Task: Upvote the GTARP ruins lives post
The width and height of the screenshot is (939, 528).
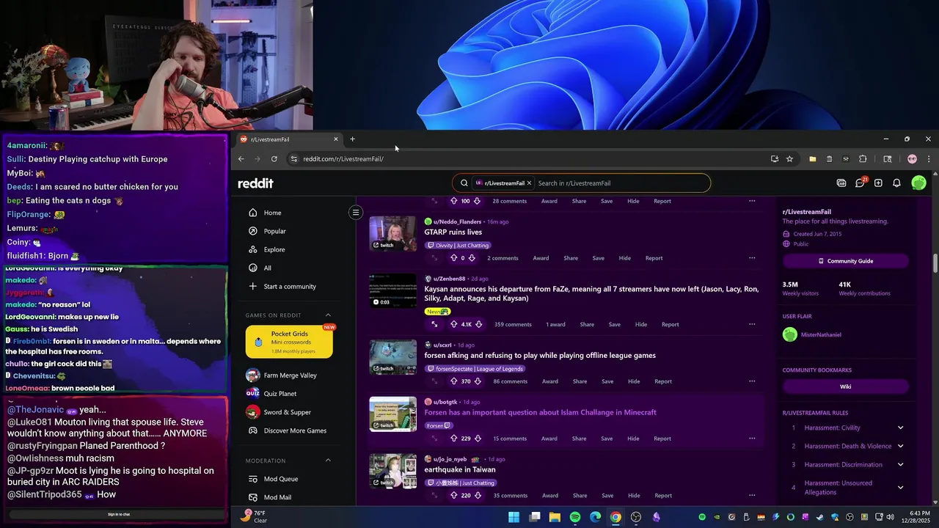Action: tap(453, 258)
